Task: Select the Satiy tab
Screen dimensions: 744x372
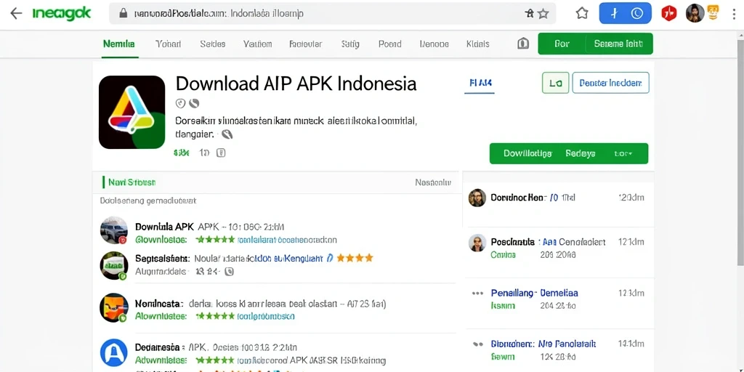Action: (350, 44)
